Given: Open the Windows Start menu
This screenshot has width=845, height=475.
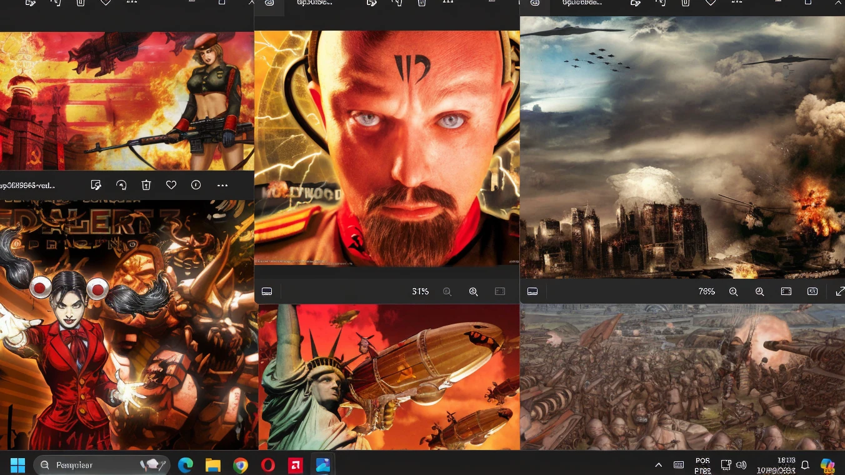Looking at the screenshot, I should point(17,465).
